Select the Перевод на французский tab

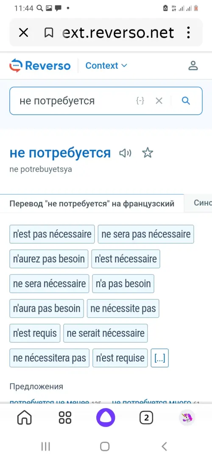92,203
